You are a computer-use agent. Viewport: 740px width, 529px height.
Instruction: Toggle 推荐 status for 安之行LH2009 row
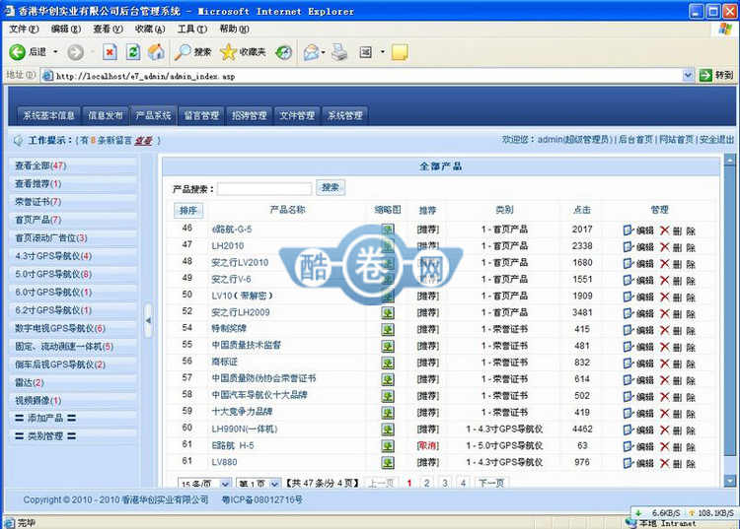428,313
